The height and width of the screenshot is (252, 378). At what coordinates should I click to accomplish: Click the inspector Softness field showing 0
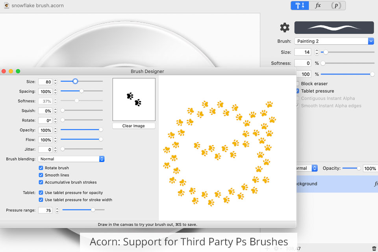tap(303, 63)
